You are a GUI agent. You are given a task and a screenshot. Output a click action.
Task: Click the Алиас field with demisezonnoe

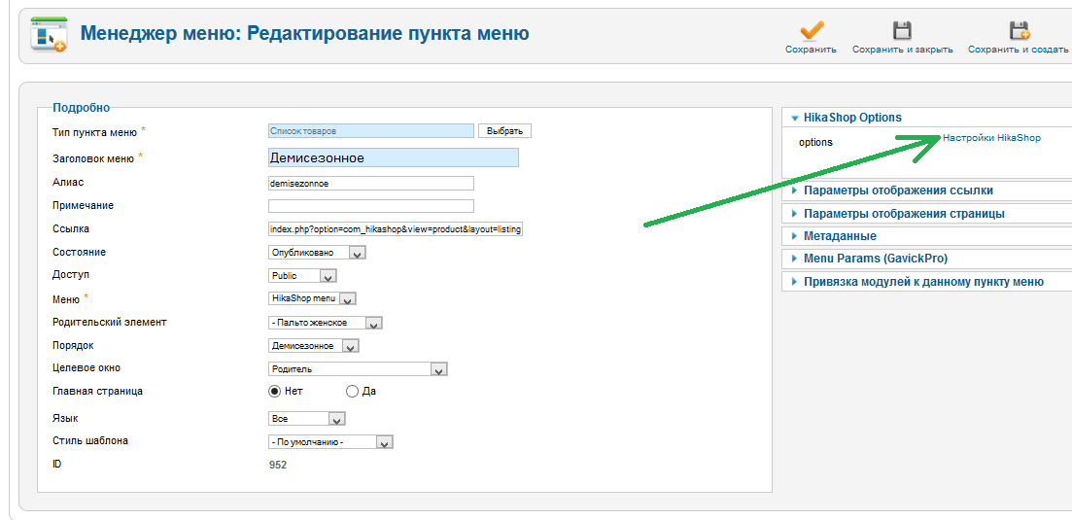[x=371, y=183]
